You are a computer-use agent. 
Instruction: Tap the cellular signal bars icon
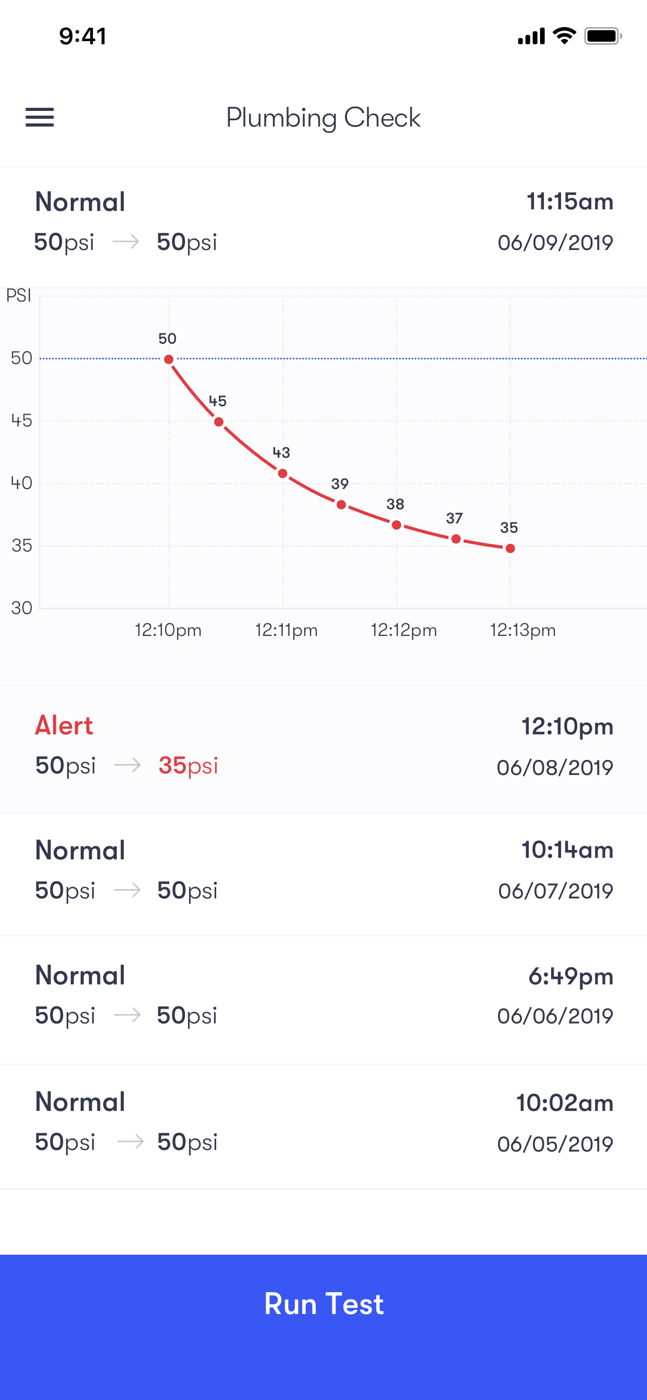click(531, 36)
